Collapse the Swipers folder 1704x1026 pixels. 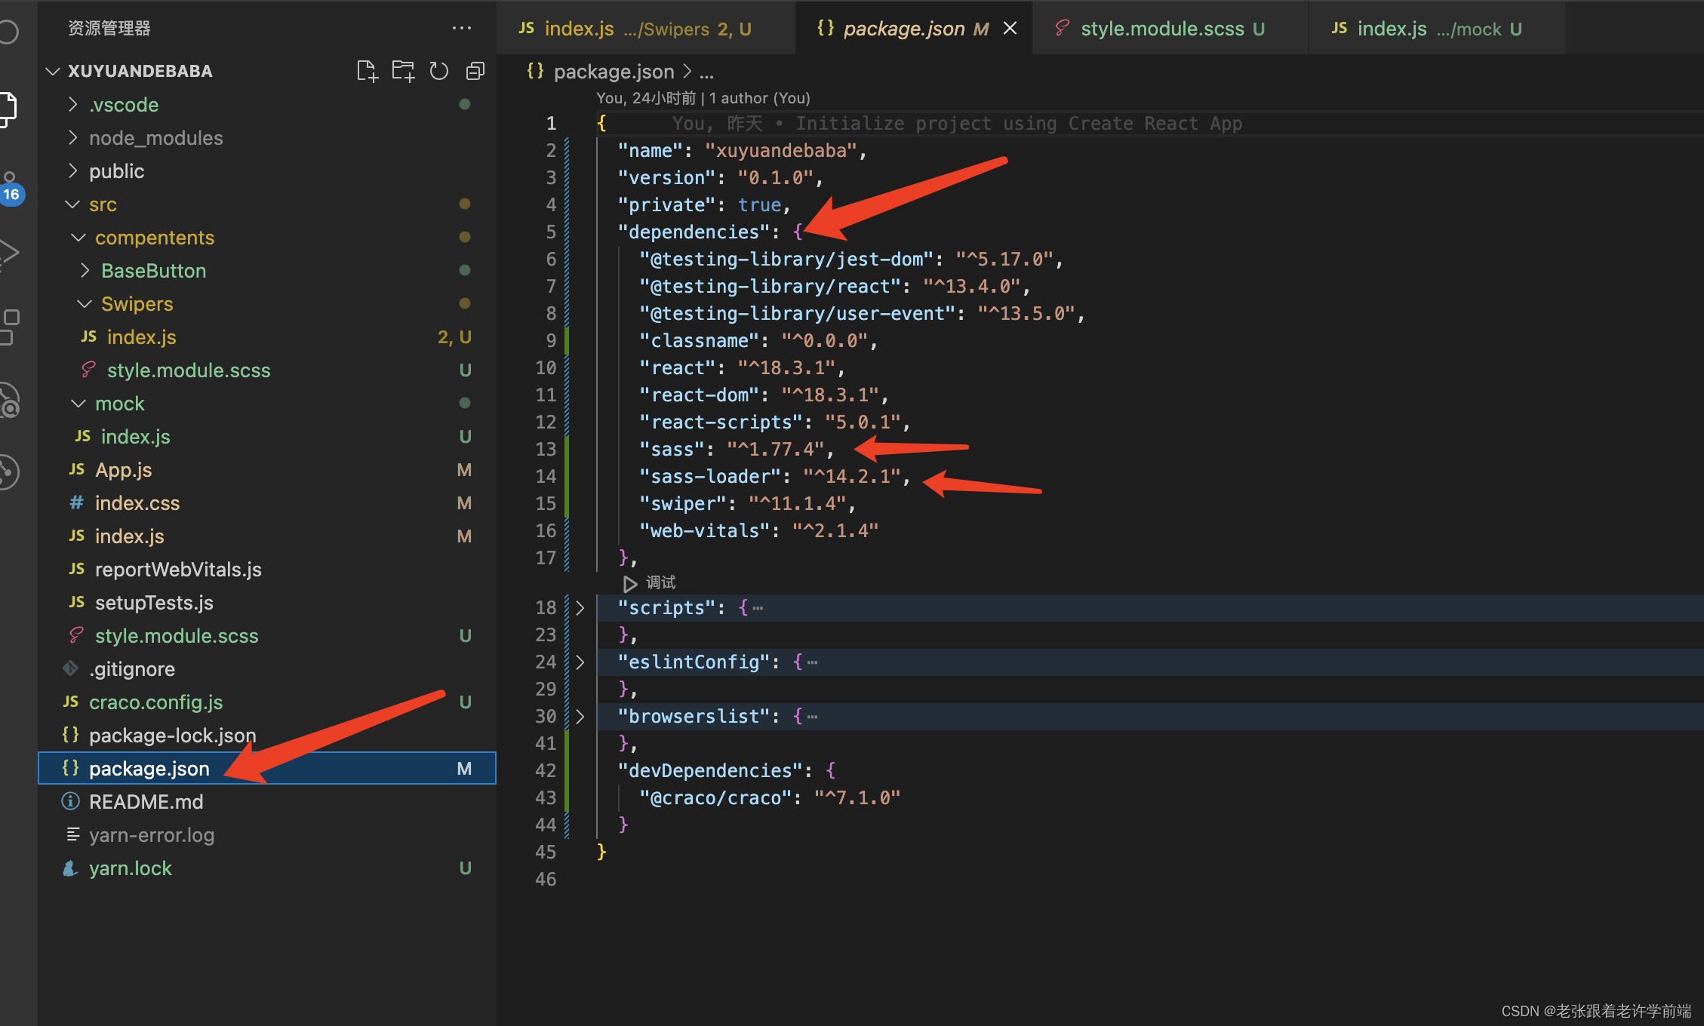click(x=137, y=304)
